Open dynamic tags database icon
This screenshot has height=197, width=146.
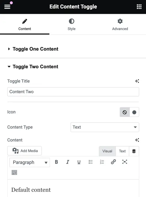coord(134,151)
